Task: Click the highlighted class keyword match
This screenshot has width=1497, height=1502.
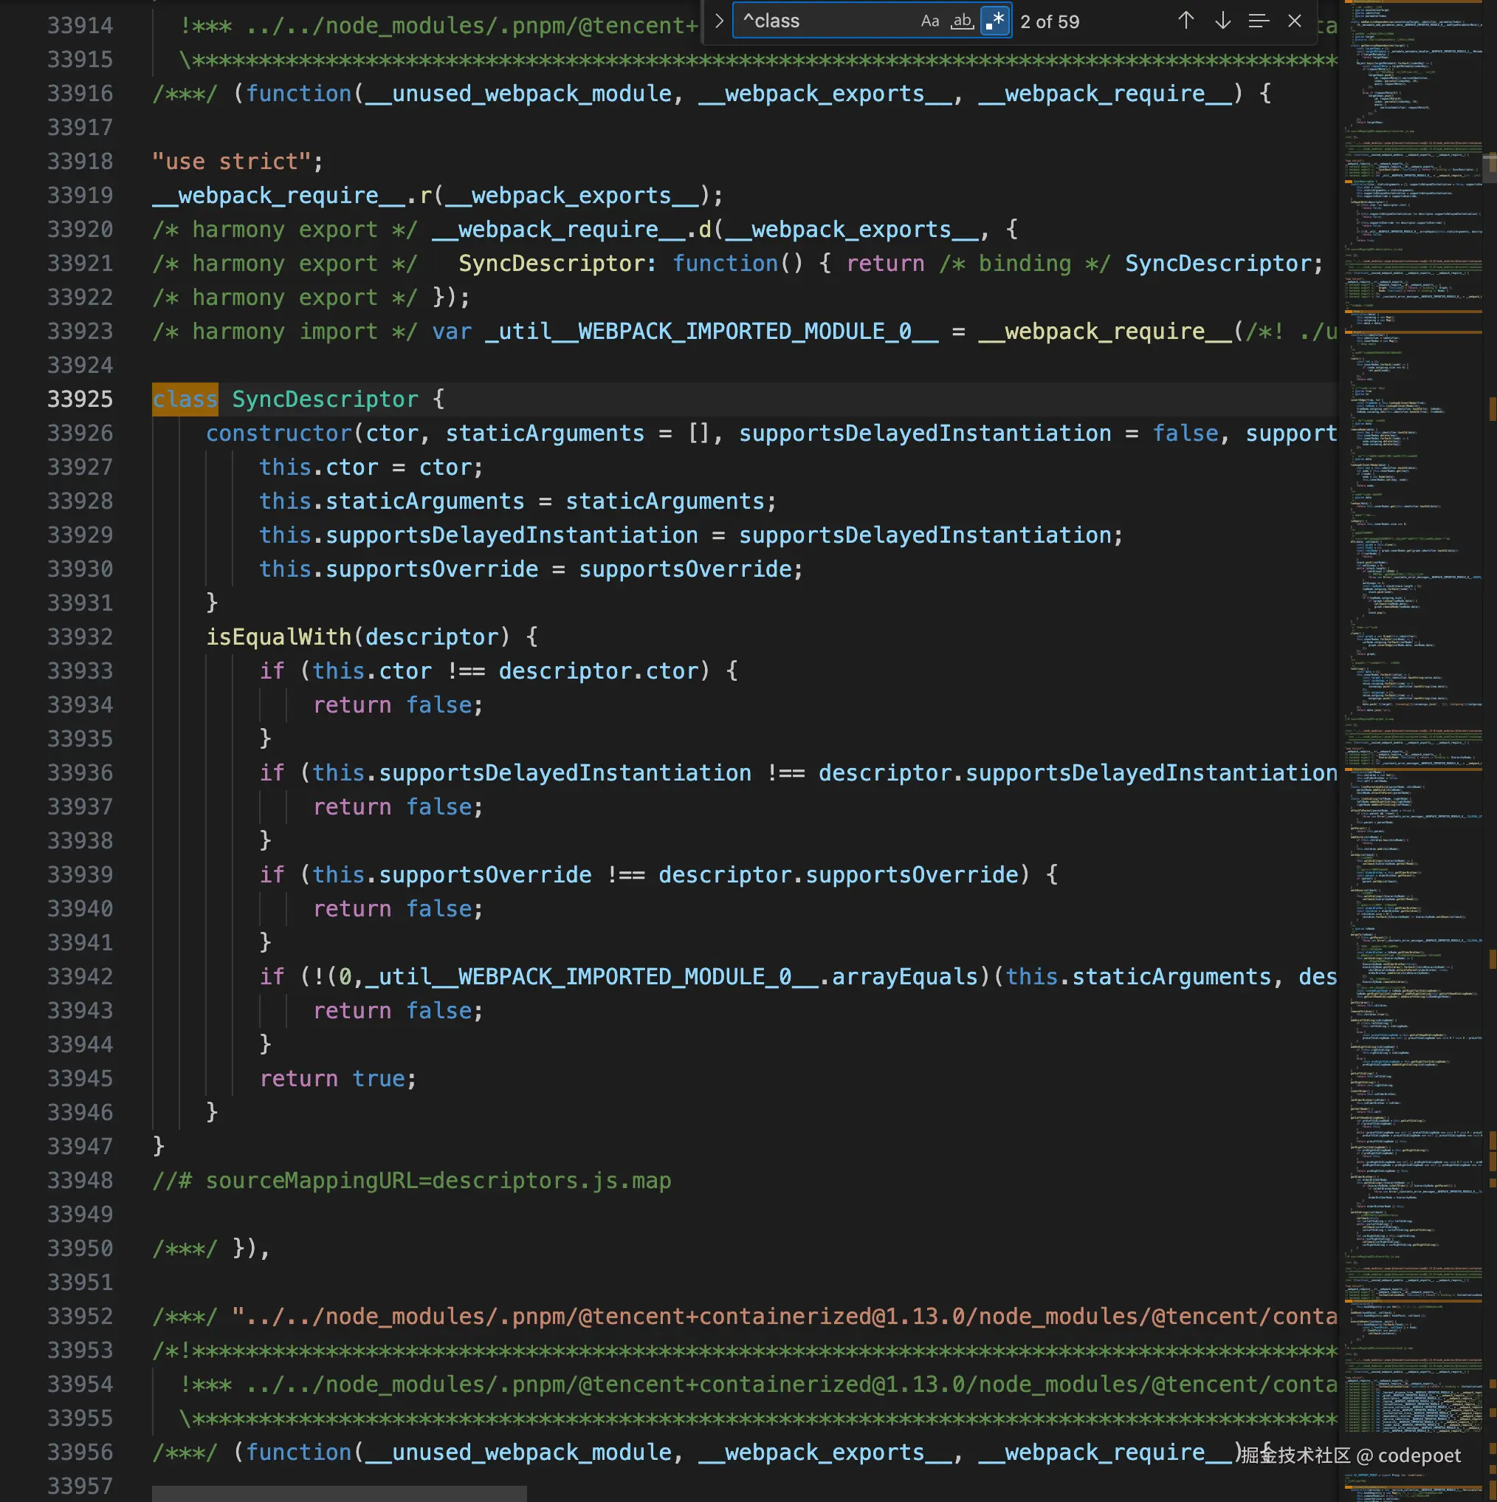Action: 185,399
